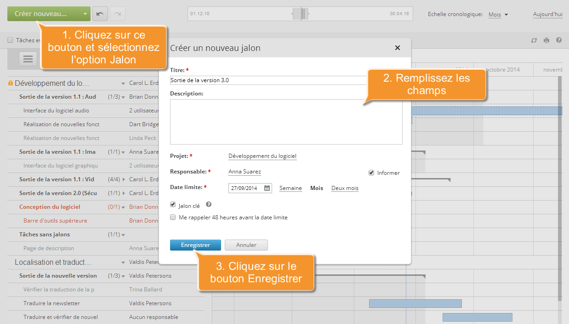Expand Sortie de la version 1.1 : Vid arrow
The width and height of the screenshot is (569, 324).
point(123,179)
